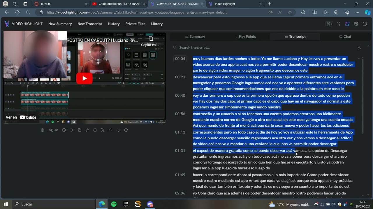Open the Chat tab
The width and height of the screenshot is (373, 209).
pos(345,37)
